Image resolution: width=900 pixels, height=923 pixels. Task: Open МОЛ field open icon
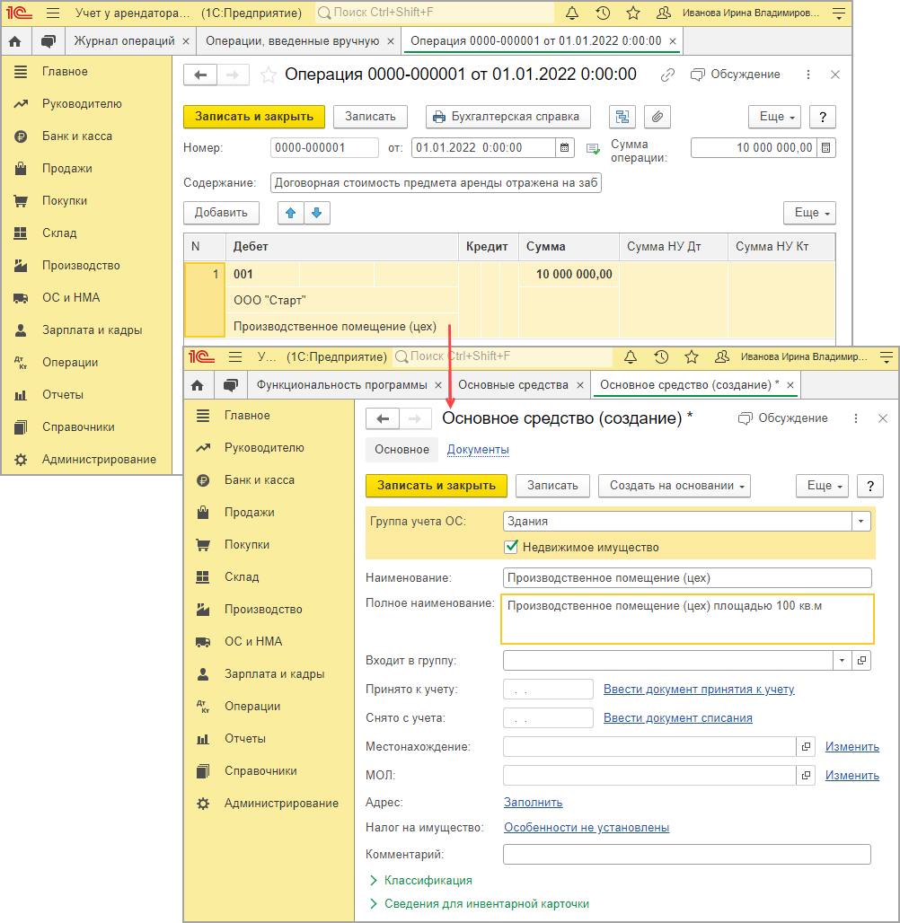coord(806,775)
